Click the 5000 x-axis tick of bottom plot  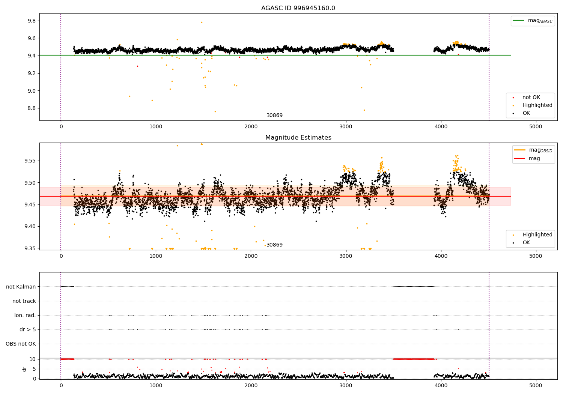[536, 385]
